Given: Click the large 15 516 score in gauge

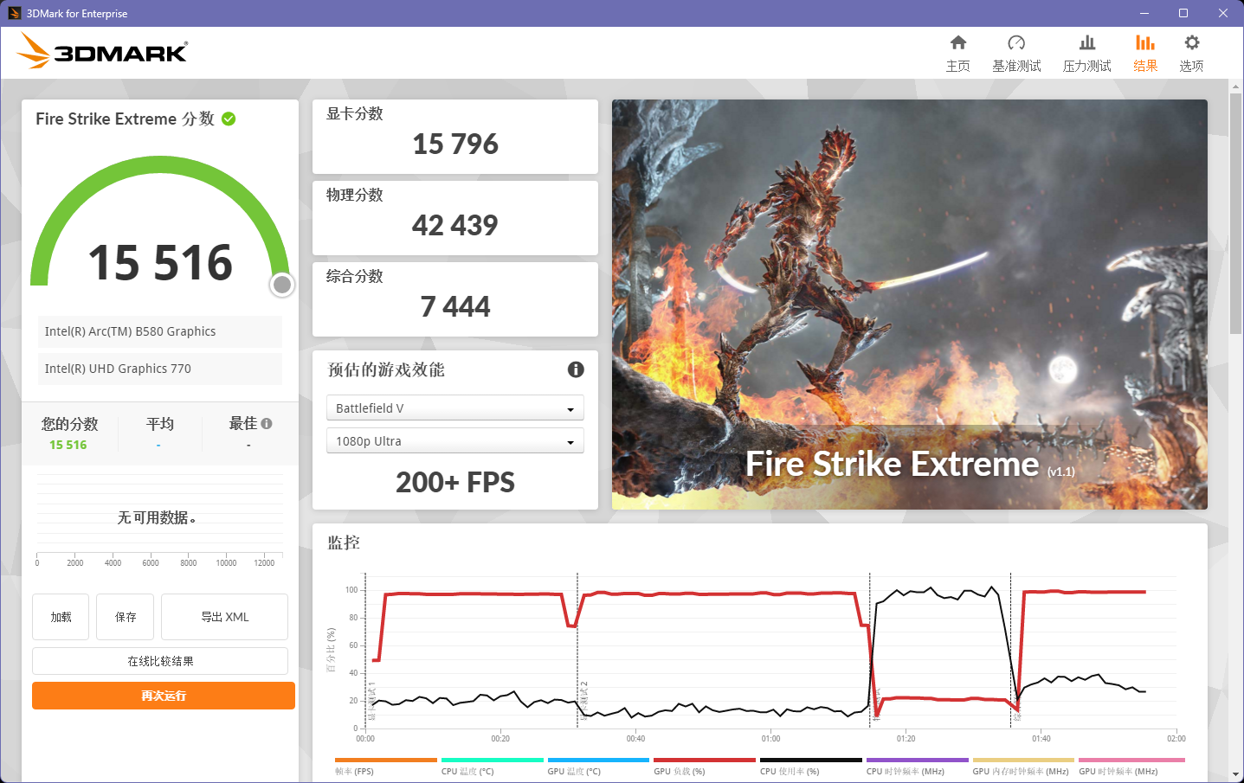Looking at the screenshot, I should tap(161, 262).
